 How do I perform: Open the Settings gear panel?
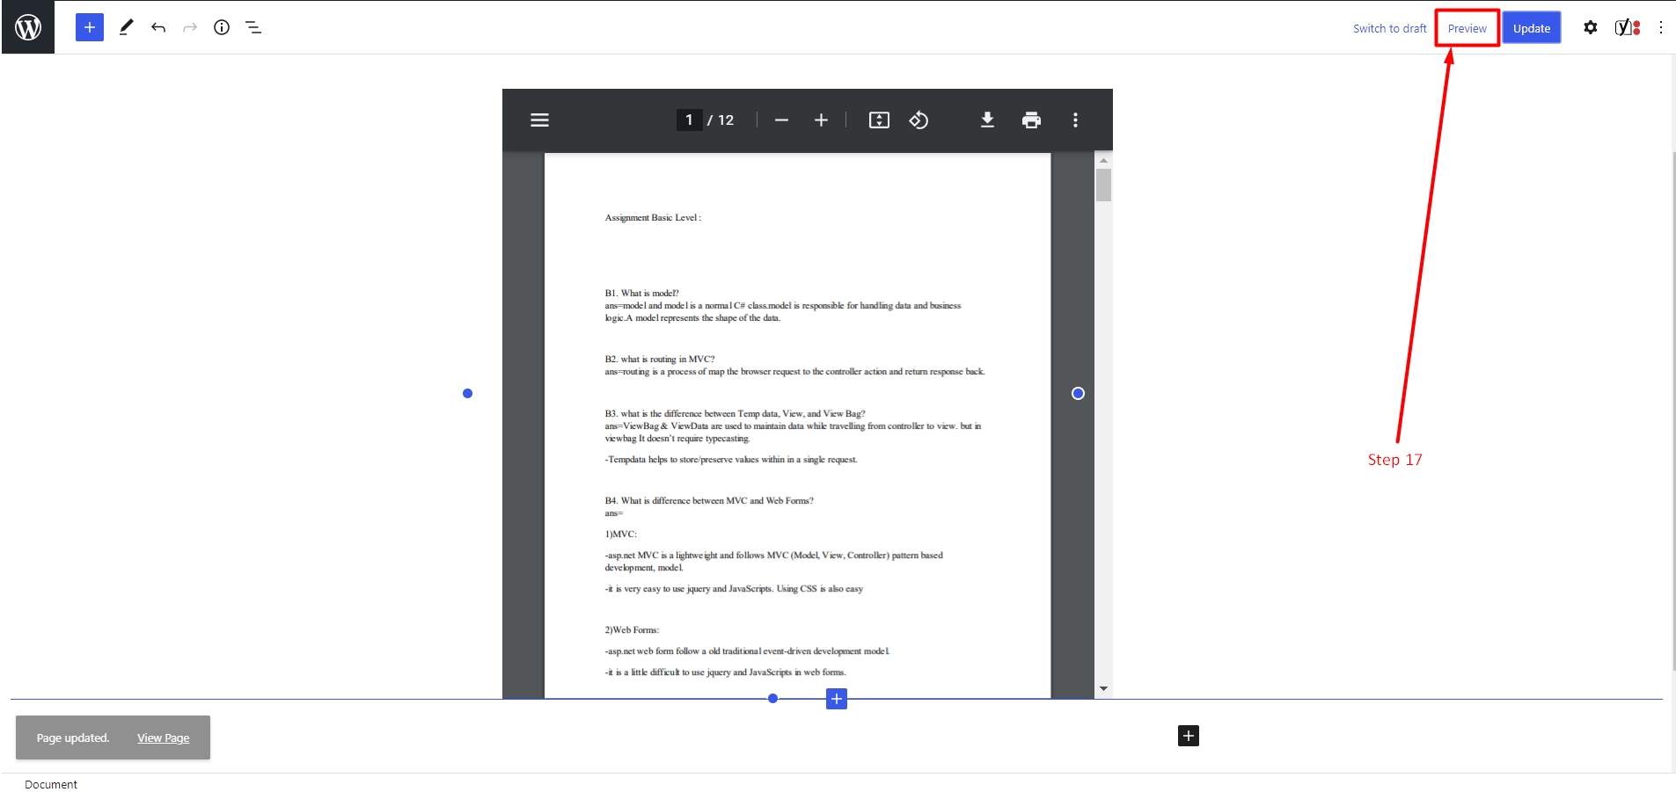click(1591, 27)
